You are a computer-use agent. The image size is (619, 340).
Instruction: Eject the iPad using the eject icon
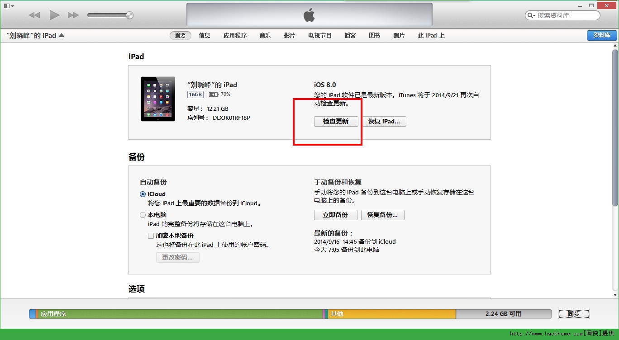click(62, 35)
